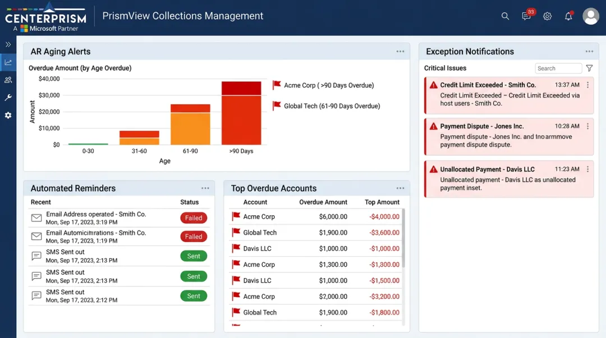
Task: Sort by Overdue Amount column header
Action: (x=323, y=202)
